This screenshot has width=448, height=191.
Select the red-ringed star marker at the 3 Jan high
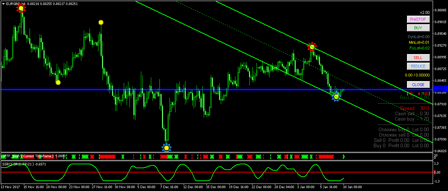click(312, 47)
